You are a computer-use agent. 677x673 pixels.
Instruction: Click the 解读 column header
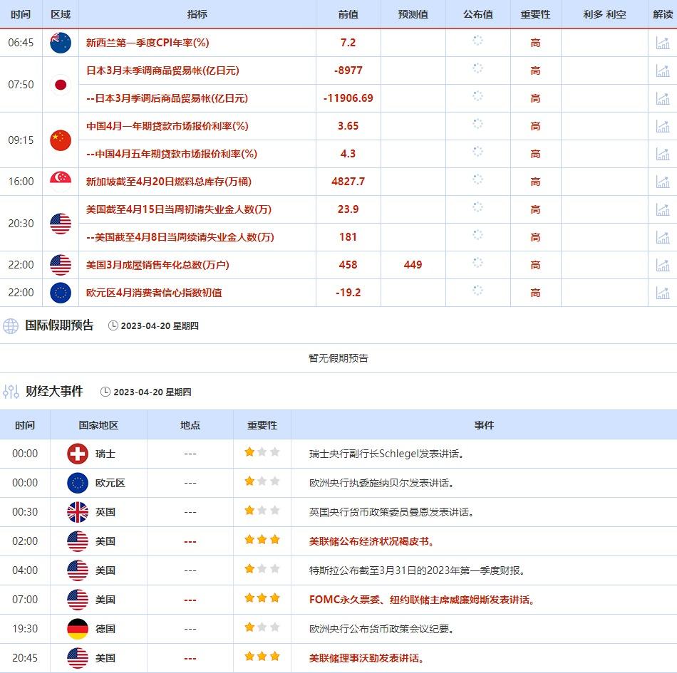pos(662,14)
